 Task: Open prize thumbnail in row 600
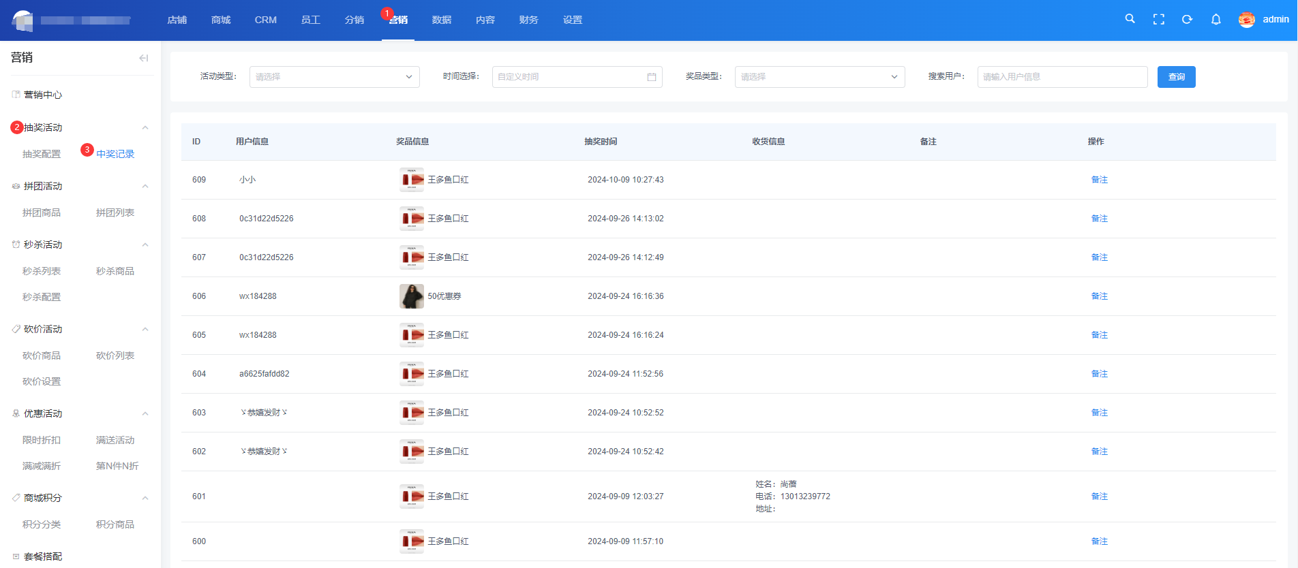pyautogui.click(x=412, y=541)
